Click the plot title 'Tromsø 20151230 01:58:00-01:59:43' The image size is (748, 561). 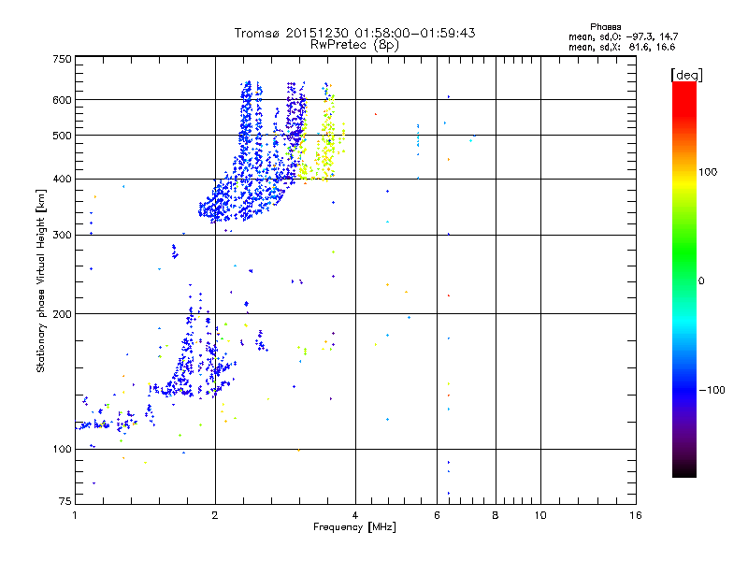point(354,33)
